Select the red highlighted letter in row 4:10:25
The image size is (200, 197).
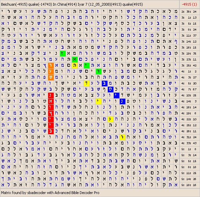click(51, 95)
